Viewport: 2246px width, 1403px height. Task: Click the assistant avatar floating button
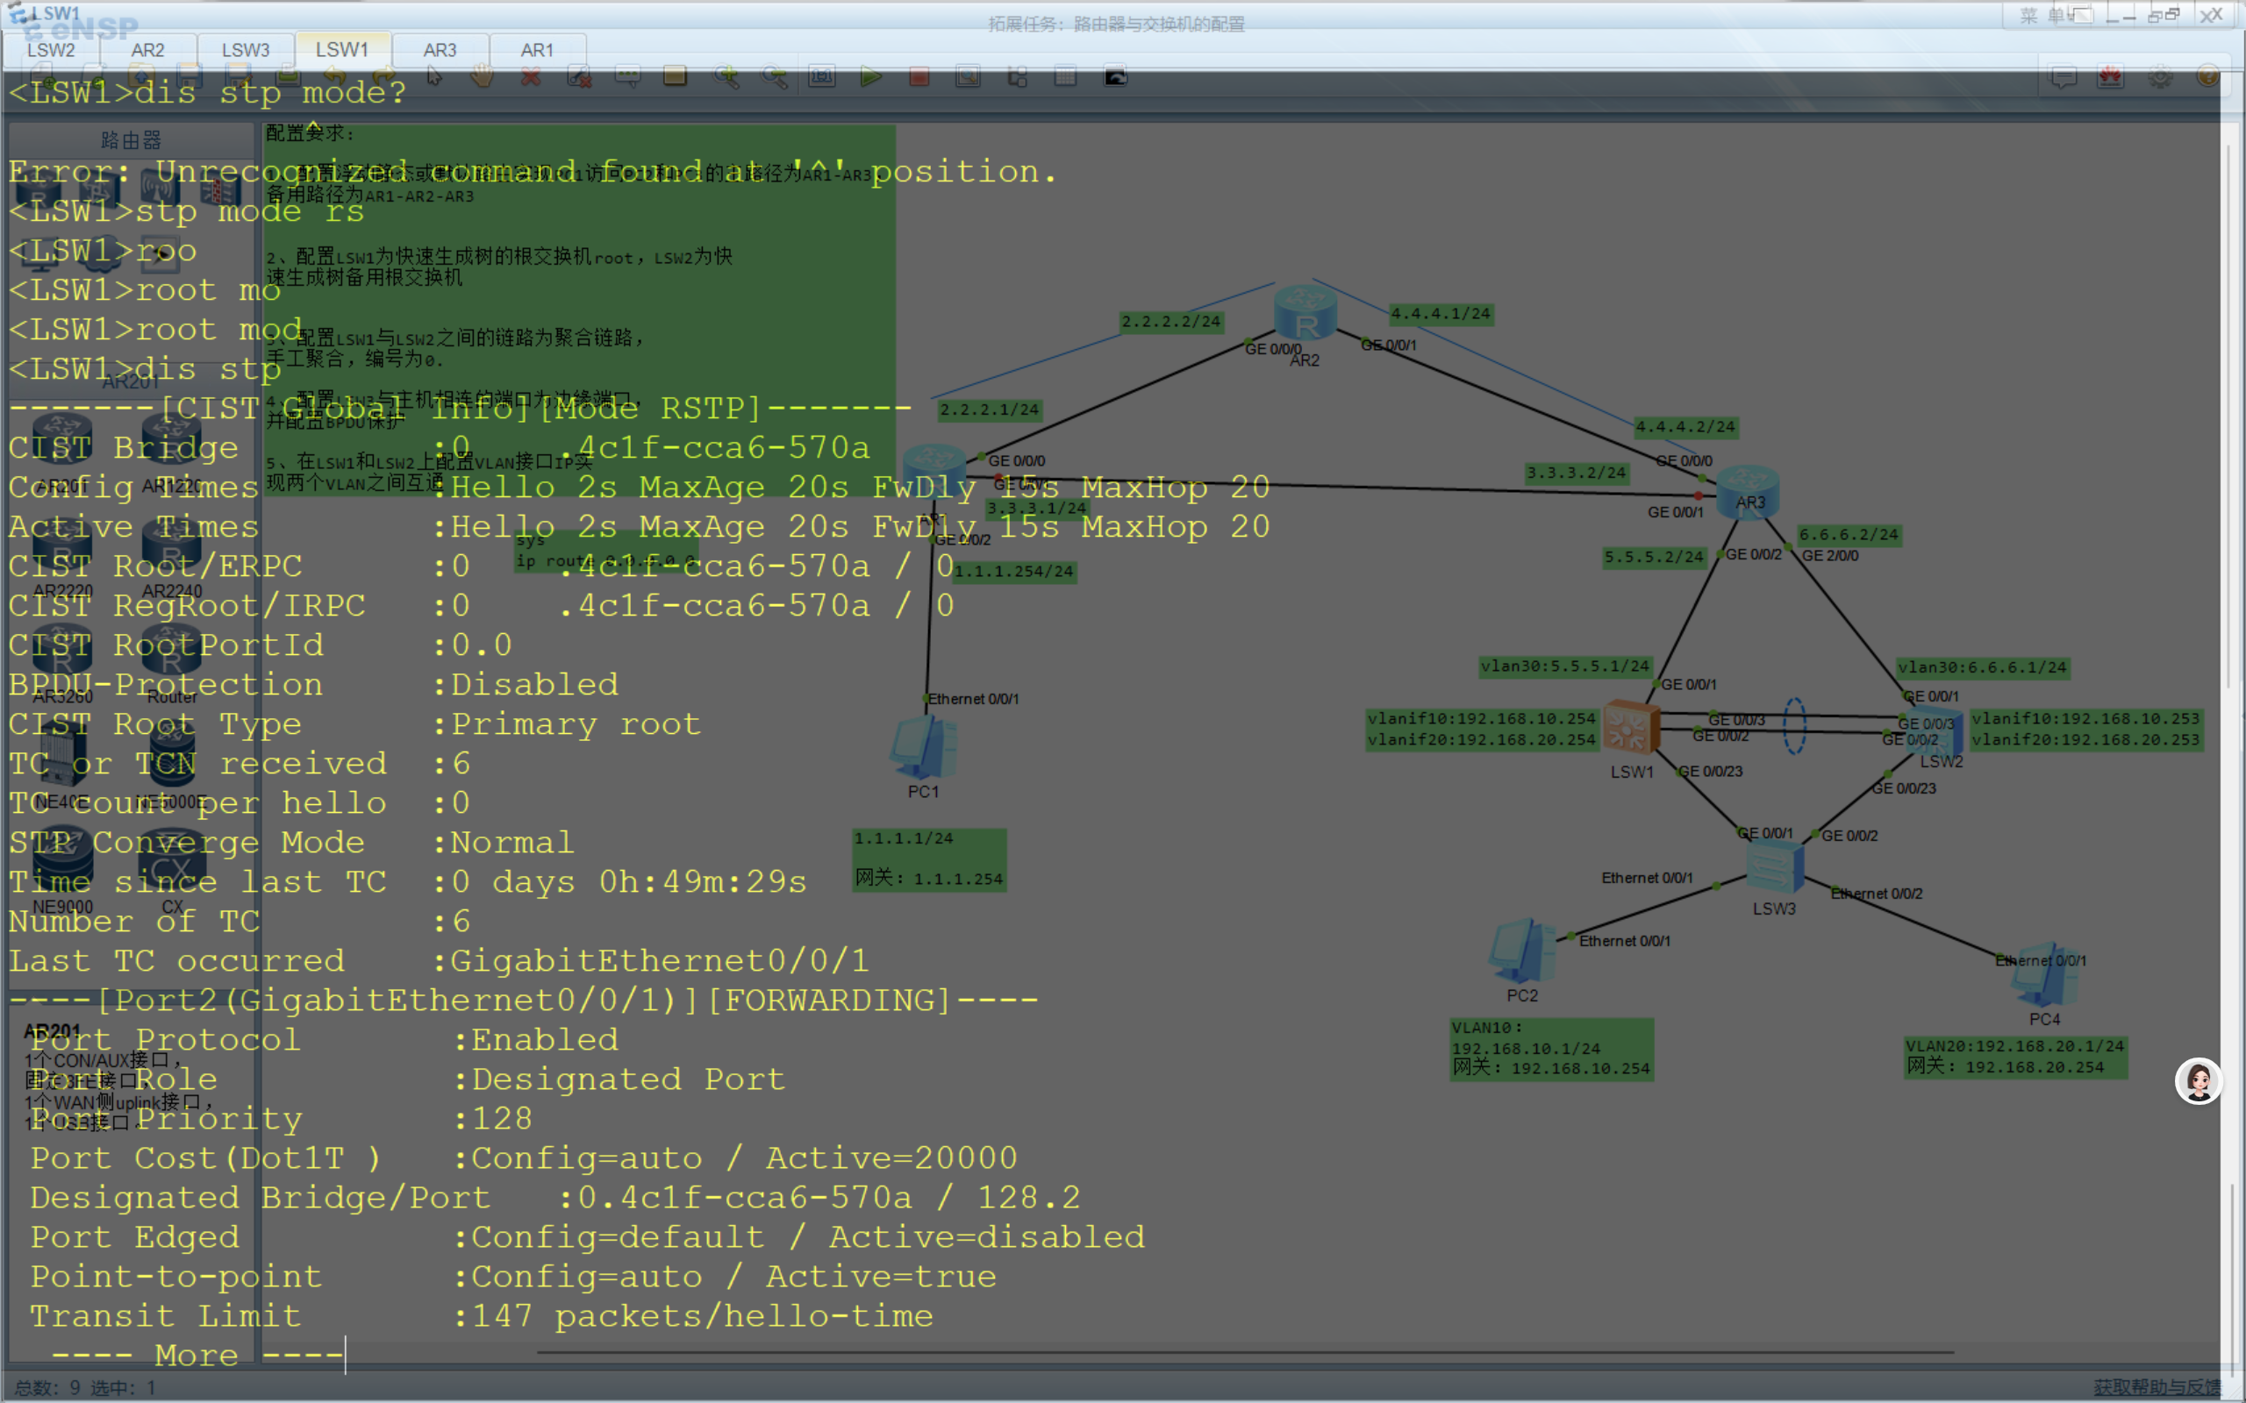(x=2198, y=1081)
